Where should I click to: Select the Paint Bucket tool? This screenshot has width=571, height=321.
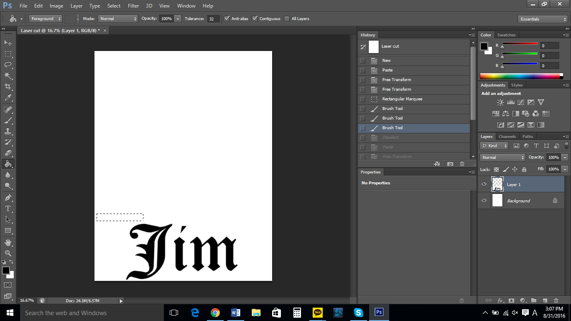pyautogui.click(x=8, y=164)
